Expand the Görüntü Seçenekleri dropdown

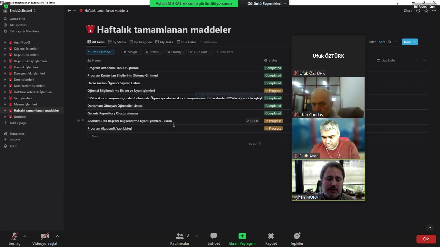[266, 4]
